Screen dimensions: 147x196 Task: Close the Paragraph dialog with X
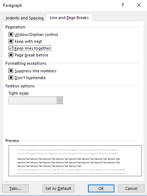click(x=139, y=5)
